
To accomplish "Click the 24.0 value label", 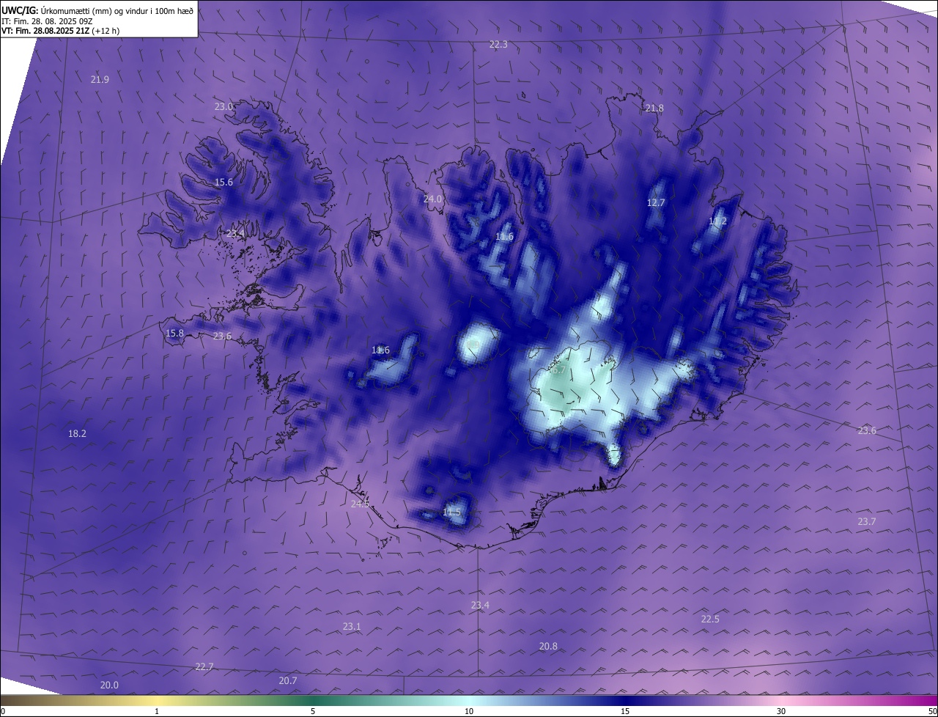I will pos(433,199).
